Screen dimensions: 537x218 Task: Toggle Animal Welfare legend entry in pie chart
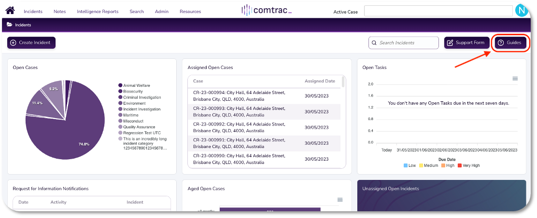136,85
